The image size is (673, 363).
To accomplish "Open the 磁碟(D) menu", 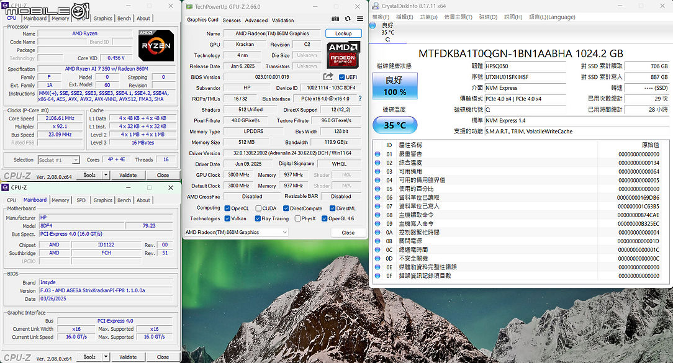I will pyautogui.click(x=488, y=17).
